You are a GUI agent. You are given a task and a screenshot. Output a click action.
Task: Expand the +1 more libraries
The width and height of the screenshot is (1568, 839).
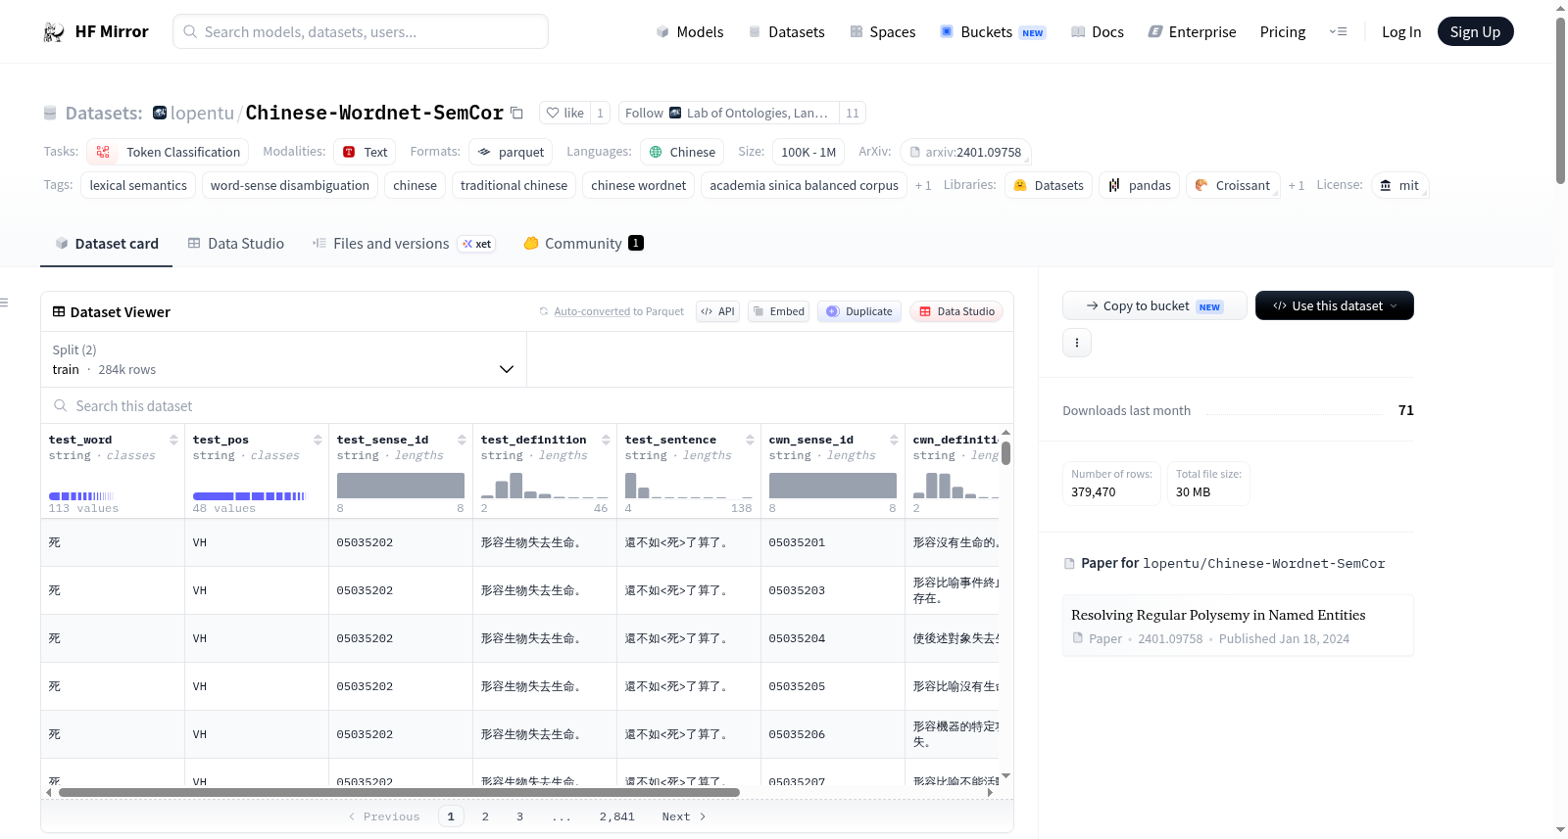(1297, 186)
